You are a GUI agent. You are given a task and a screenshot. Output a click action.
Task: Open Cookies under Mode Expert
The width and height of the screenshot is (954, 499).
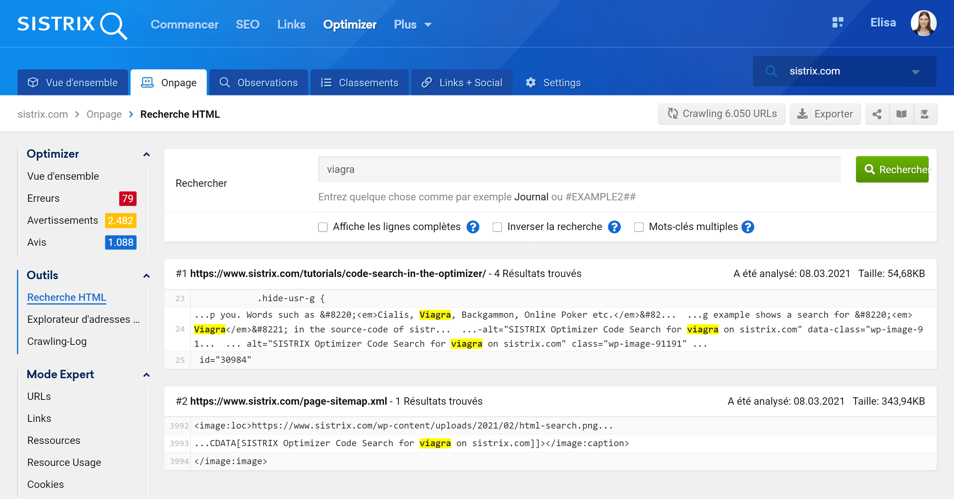45,485
